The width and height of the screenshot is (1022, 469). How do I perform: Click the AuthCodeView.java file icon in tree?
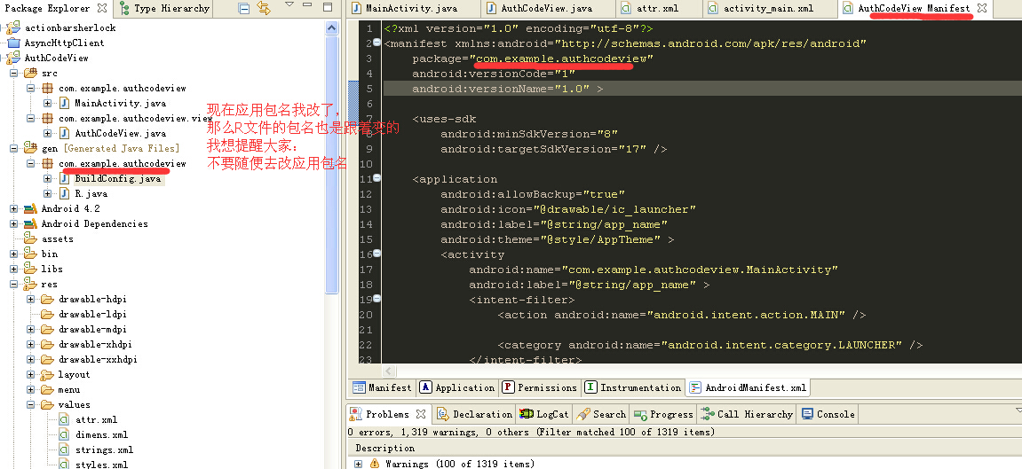click(65, 133)
